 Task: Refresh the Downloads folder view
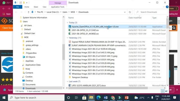pos(130,12)
